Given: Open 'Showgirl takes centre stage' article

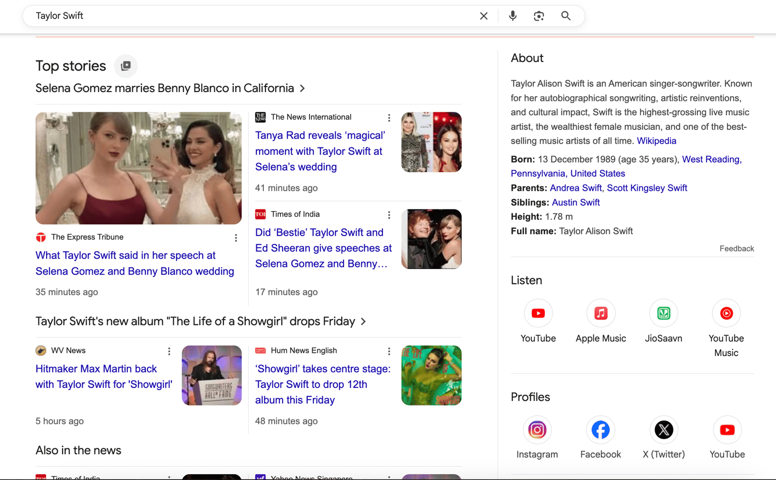Looking at the screenshot, I should click(x=323, y=384).
